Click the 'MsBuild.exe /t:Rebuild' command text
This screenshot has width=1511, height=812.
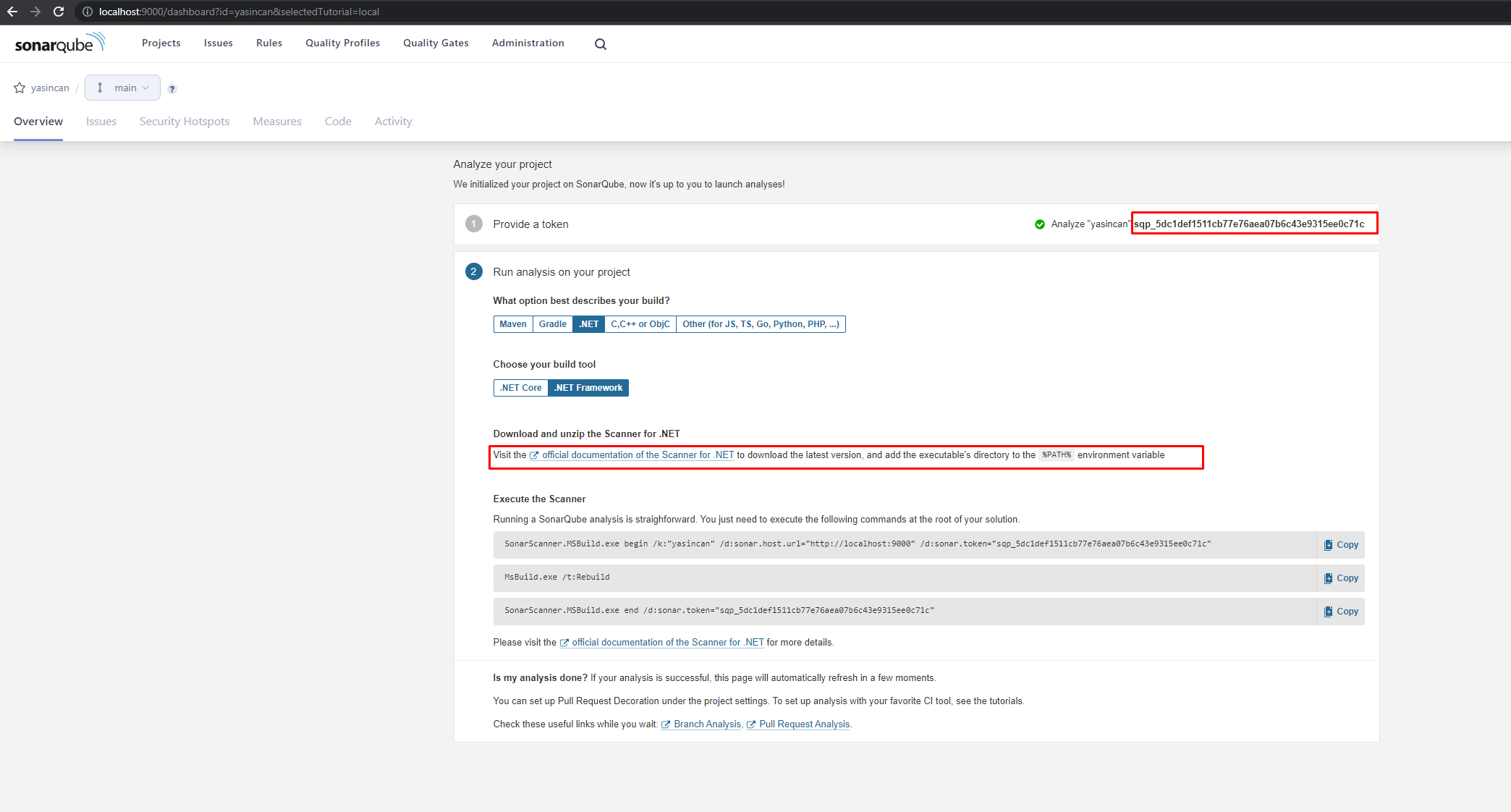557,578
